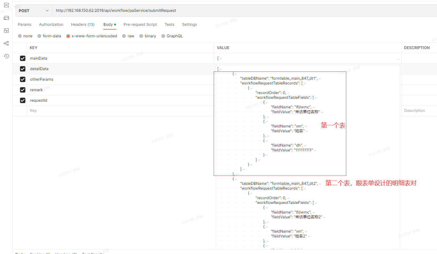
Task: Toggle the requestId row checkbox
Action: pos(23,100)
